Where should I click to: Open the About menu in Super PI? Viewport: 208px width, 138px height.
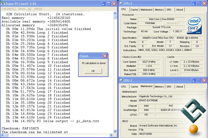click(x=25, y=9)
